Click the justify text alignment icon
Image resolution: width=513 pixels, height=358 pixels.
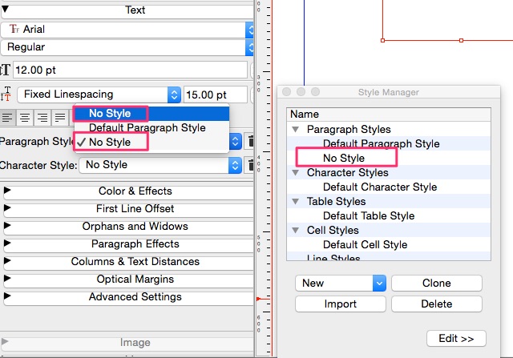point(59,119)
